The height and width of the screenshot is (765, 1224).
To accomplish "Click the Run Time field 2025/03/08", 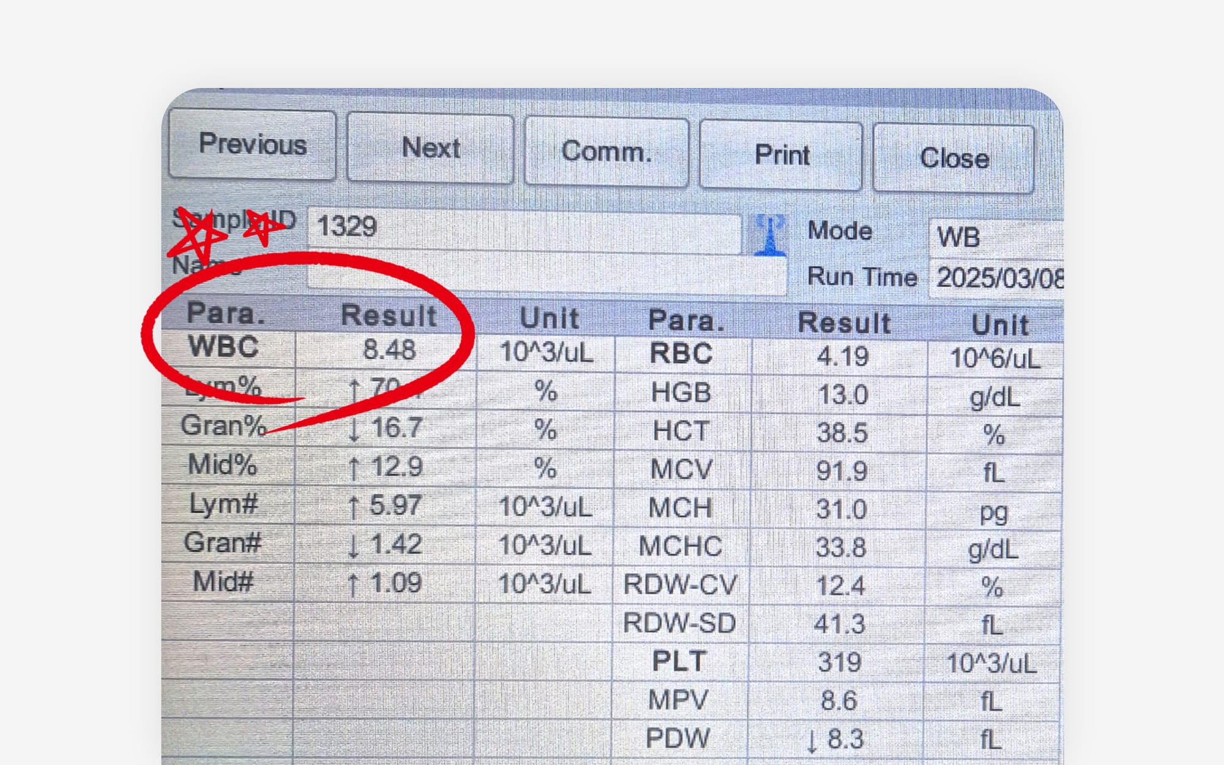I will pos(996,278).
